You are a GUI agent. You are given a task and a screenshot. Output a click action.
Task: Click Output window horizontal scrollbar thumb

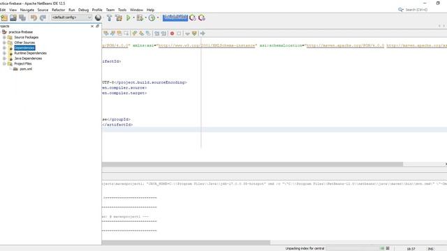click(186, 243)
